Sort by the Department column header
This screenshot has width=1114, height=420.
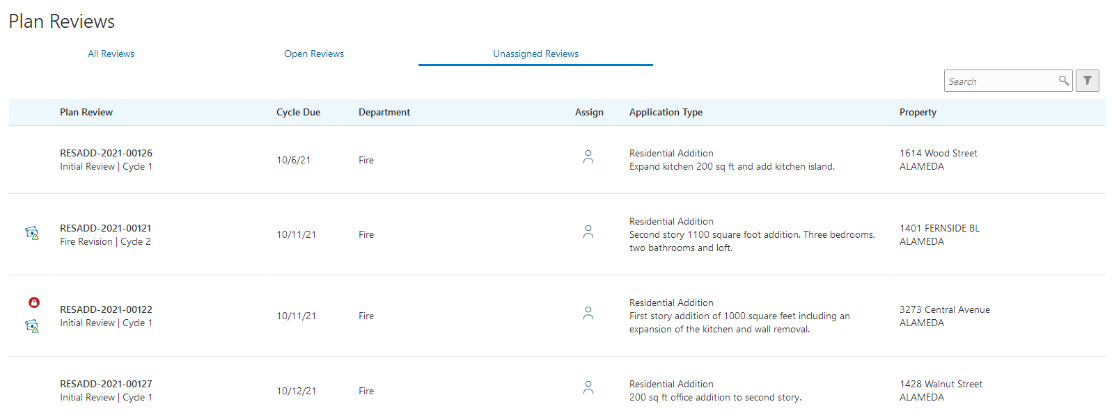coord(384,112)
